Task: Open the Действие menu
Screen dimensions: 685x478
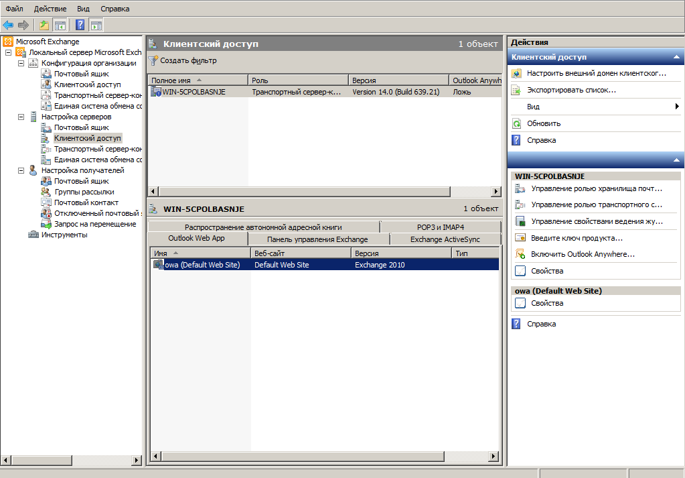Action: tap(50, 9)
